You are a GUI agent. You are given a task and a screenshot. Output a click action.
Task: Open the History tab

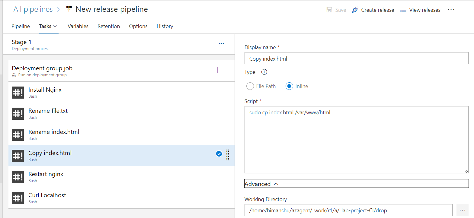[165, 27]
